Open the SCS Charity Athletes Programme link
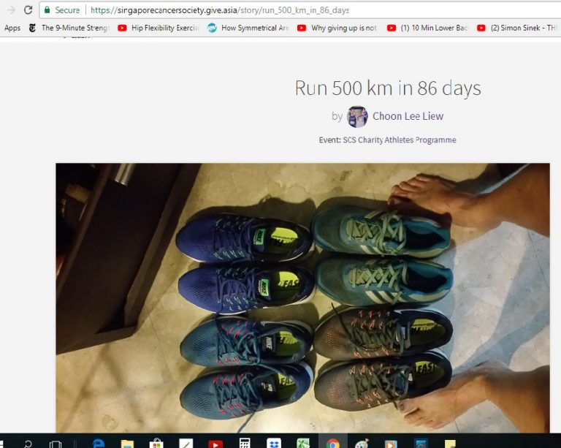 pyautogui.click(x=400, y=140)
